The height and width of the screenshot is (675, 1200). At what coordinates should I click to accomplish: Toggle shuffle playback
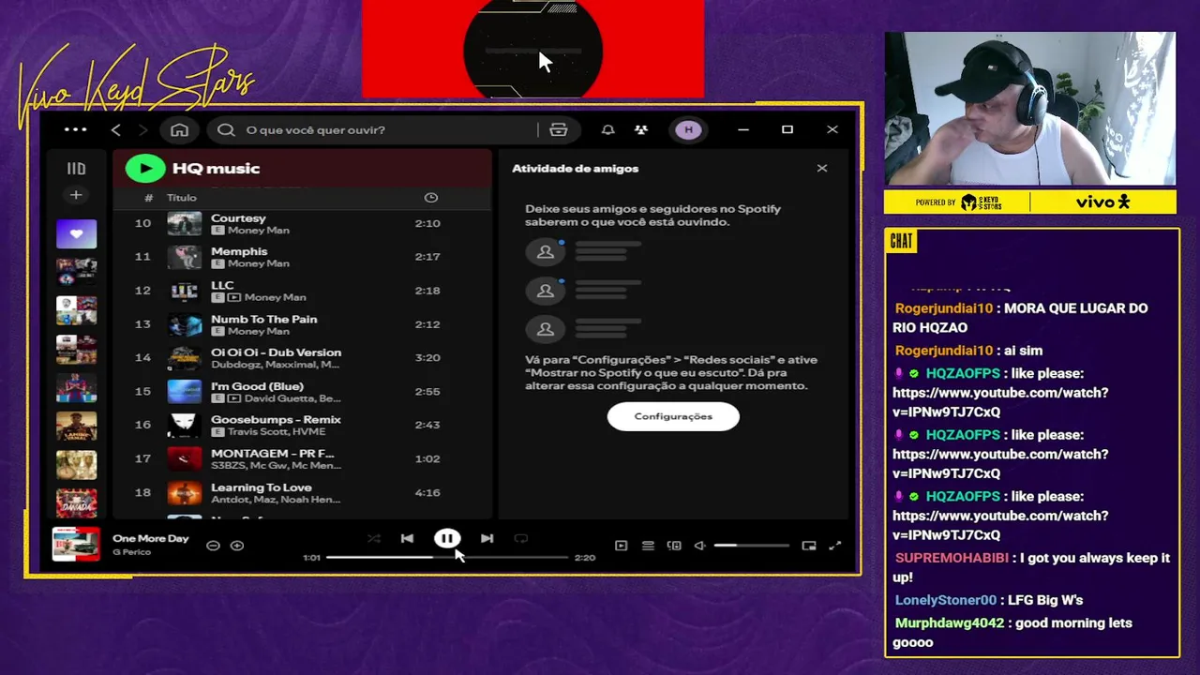(x=374, y=538)
